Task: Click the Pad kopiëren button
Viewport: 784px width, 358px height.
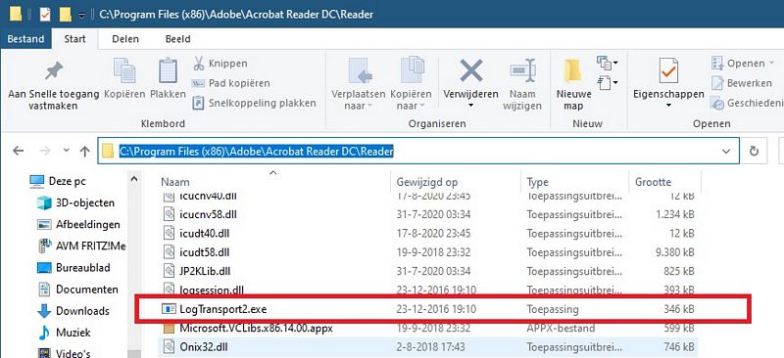Action: 231,83
